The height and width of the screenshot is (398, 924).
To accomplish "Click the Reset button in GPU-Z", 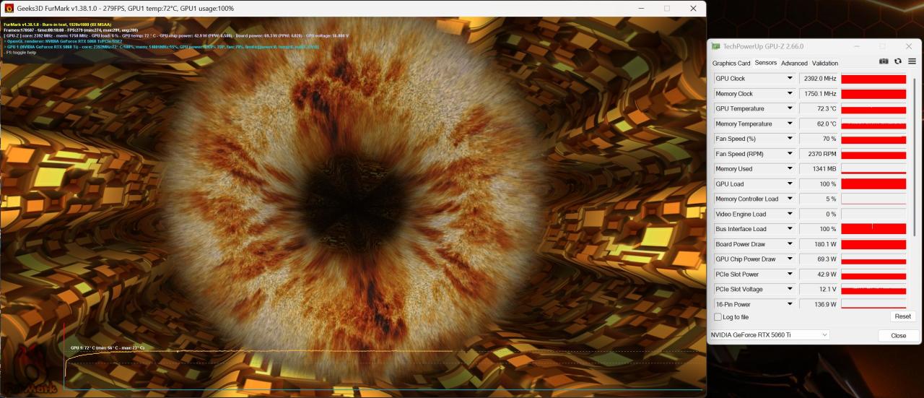I will (902, 316).
